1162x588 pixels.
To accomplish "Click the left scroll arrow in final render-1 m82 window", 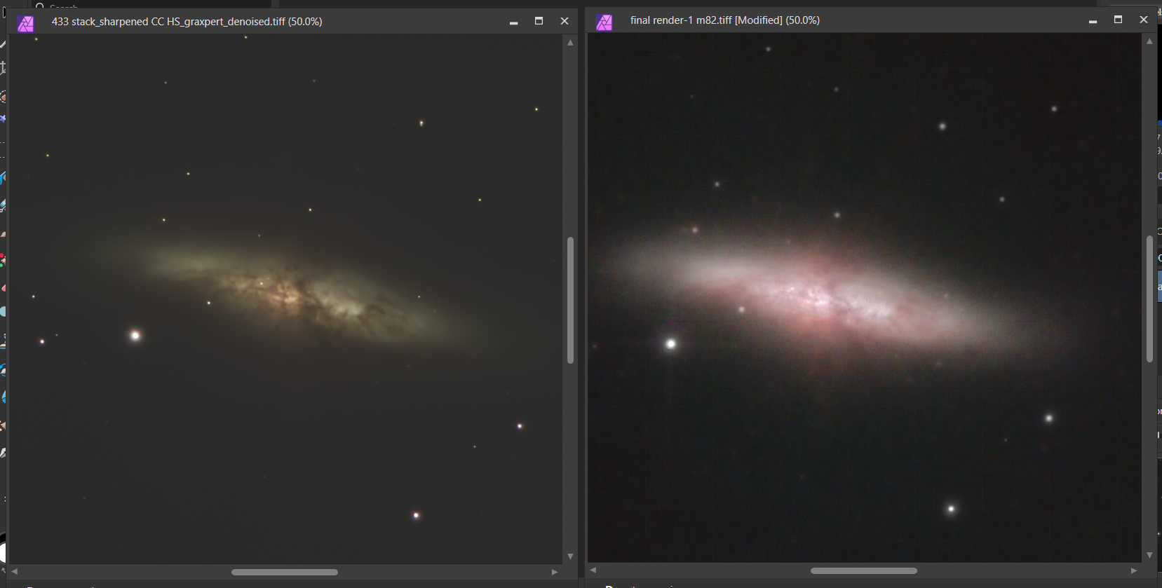I will [x=593, y=570].
